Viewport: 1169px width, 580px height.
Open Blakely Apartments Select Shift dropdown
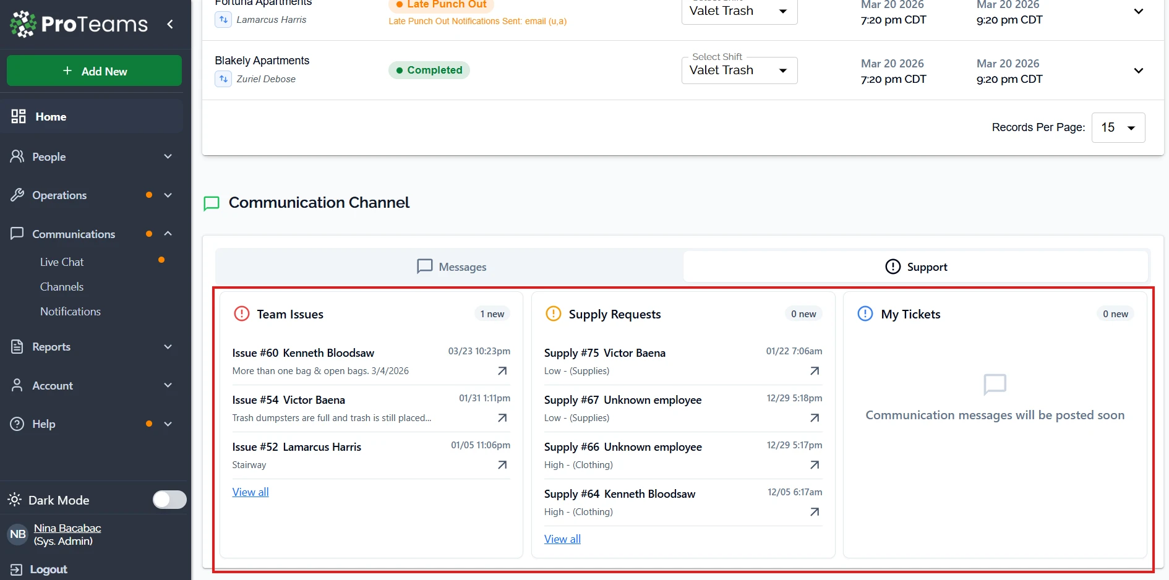pyautogui.click(x=739, y=70)
